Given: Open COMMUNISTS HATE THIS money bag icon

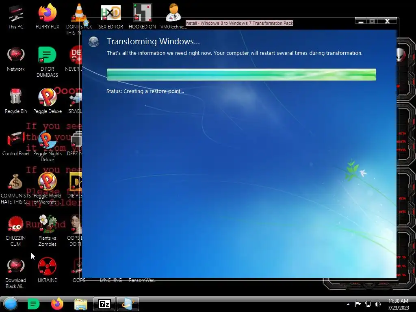Looking at the screenshot, I should click(16, 189).
